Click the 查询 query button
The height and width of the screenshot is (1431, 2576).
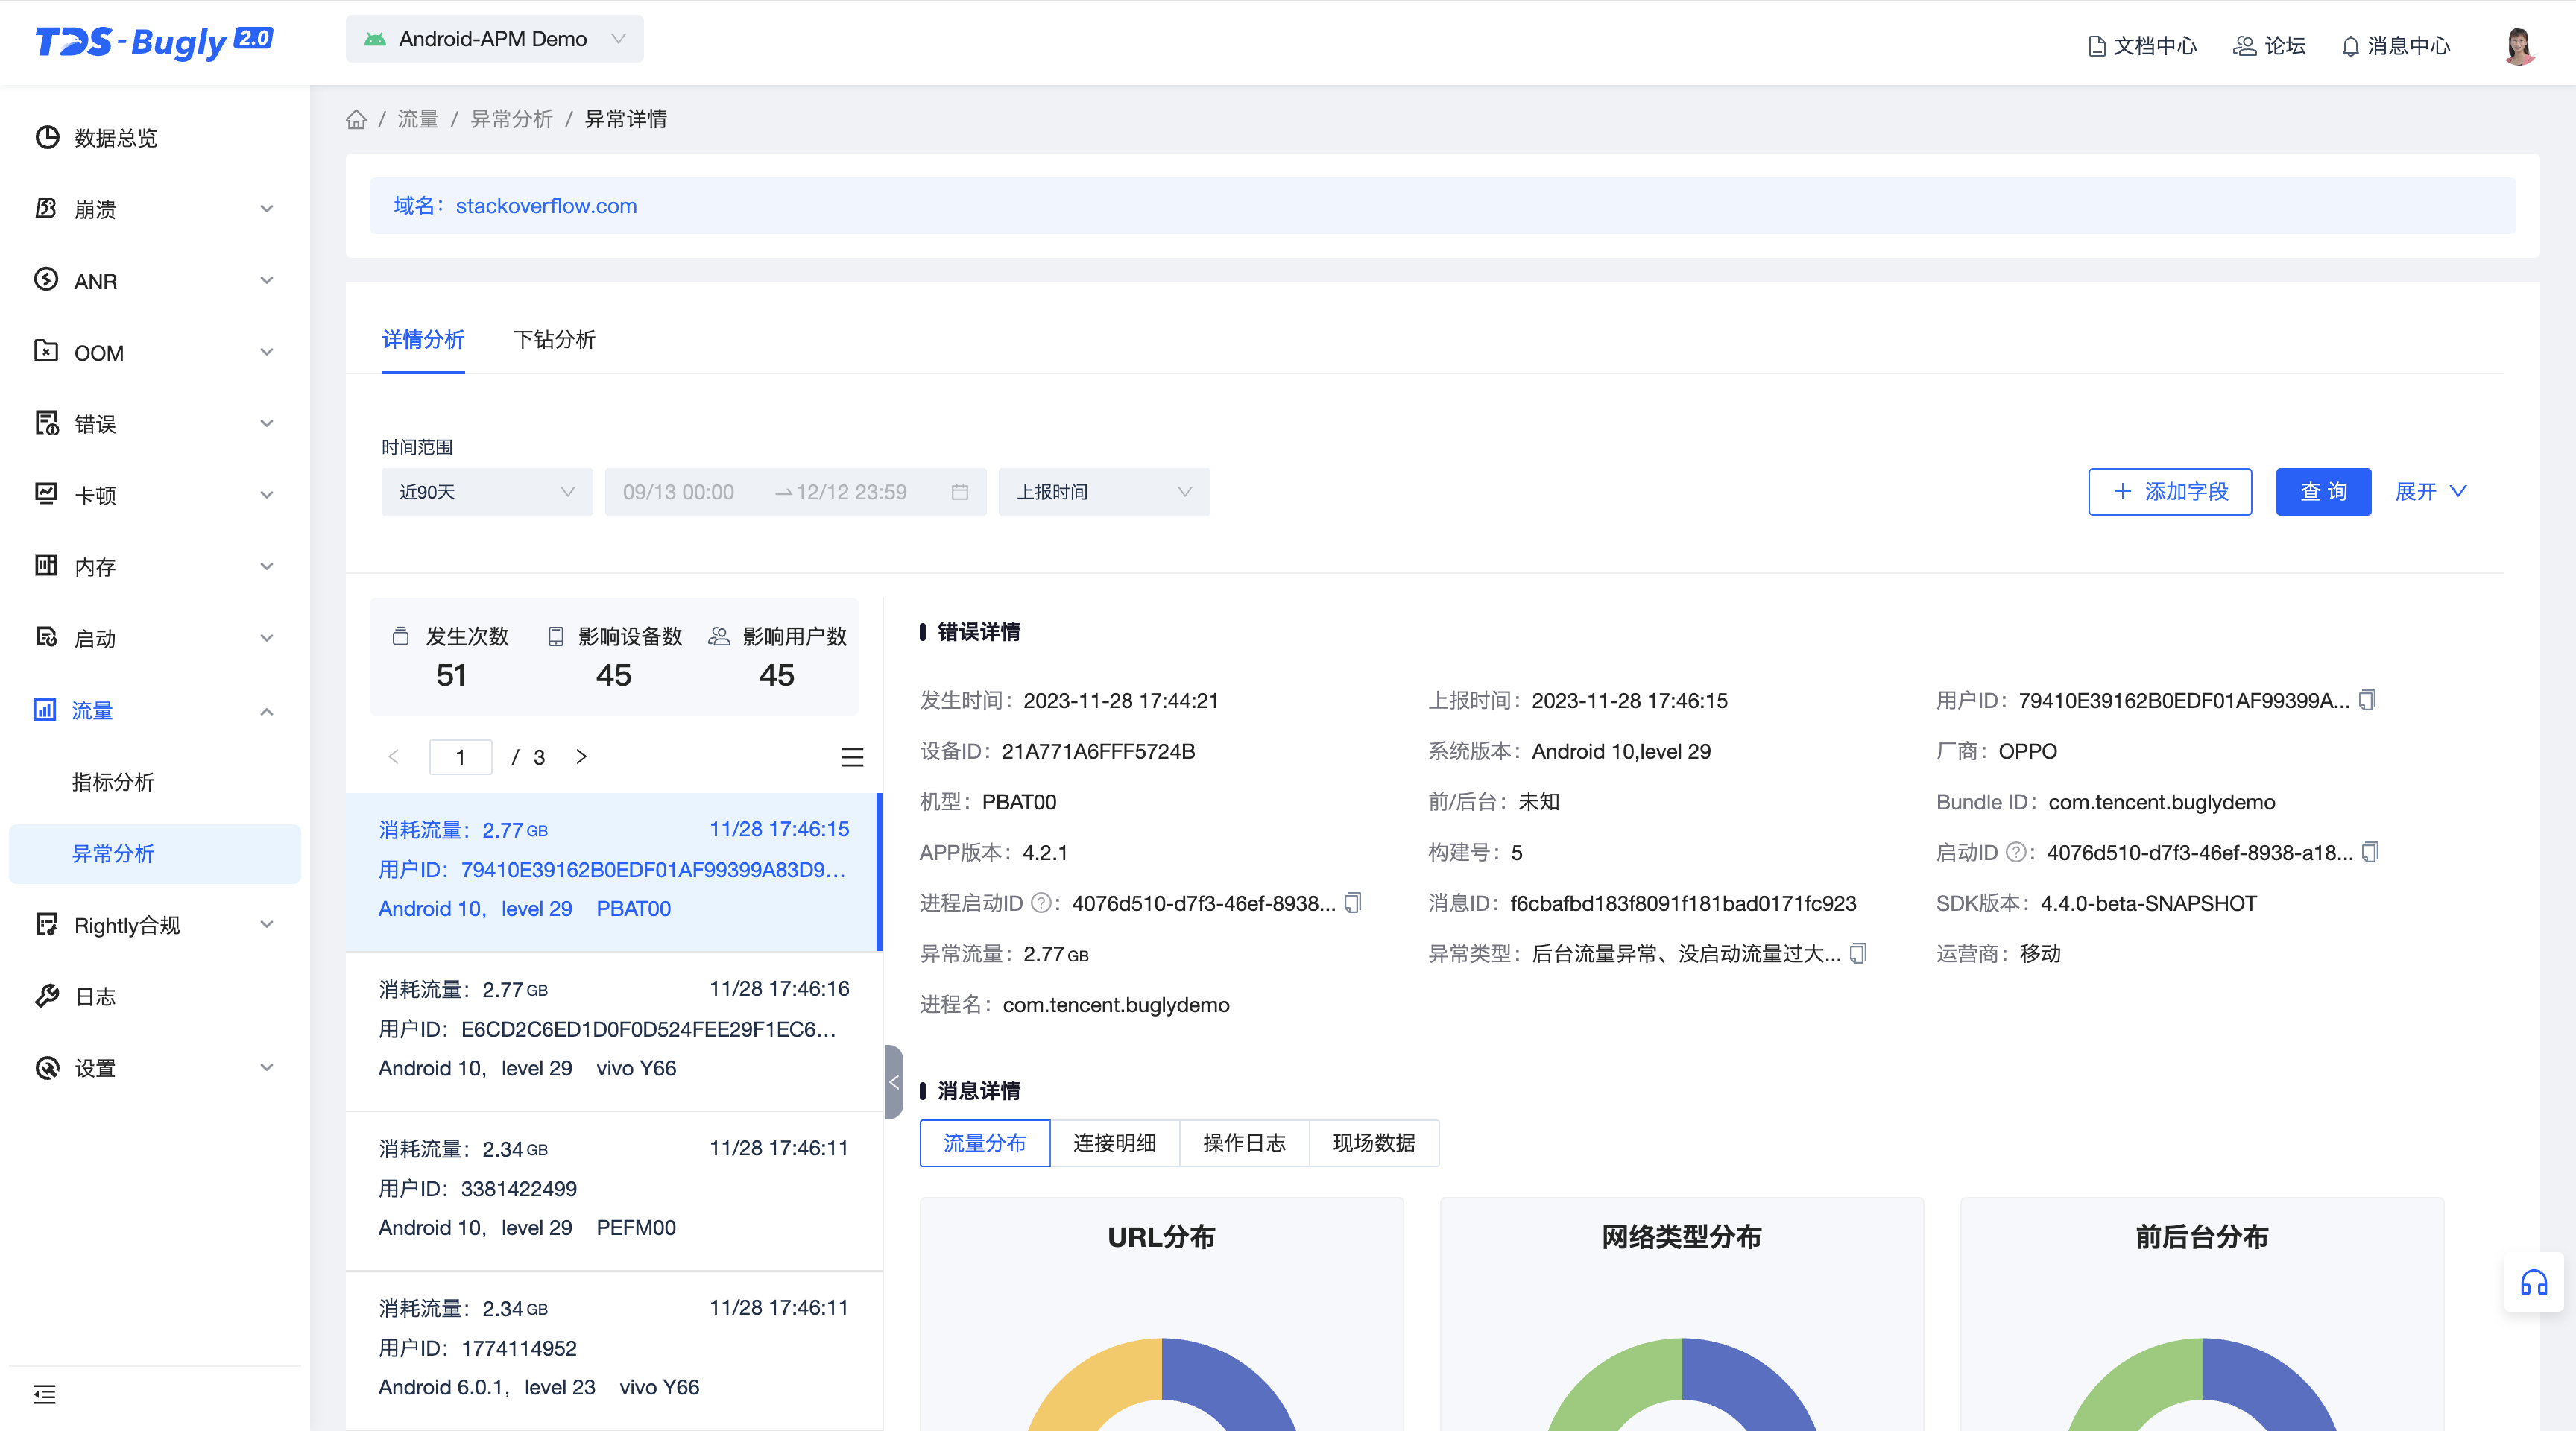click(x=2323, y=492)
